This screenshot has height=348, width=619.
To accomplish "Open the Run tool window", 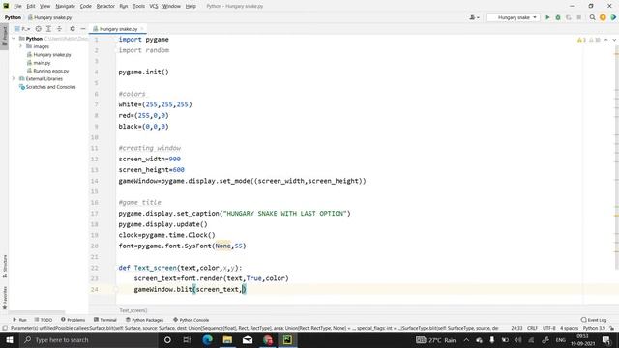I will 19,320.
